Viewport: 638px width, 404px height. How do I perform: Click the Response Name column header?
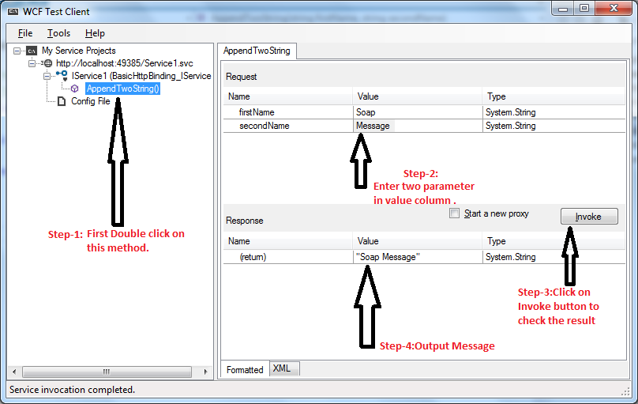[x=288, y=241]
